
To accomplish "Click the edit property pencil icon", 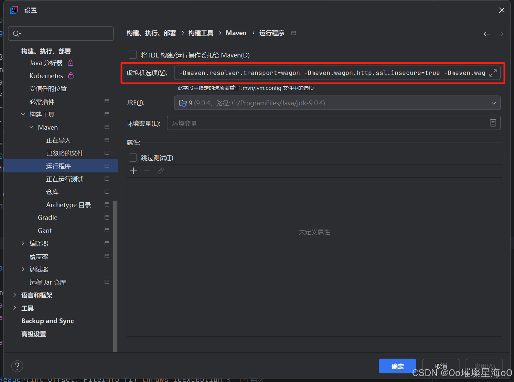I will [160, 171].
